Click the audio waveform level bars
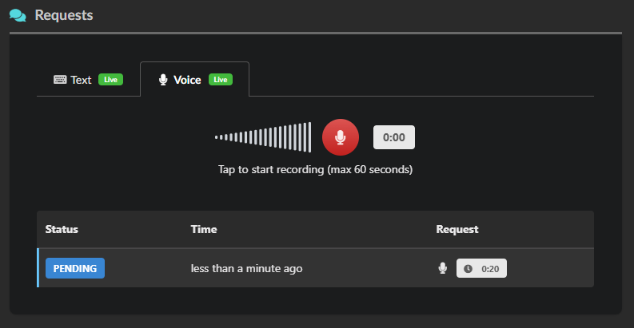634x328 pixels. (263, 137)
